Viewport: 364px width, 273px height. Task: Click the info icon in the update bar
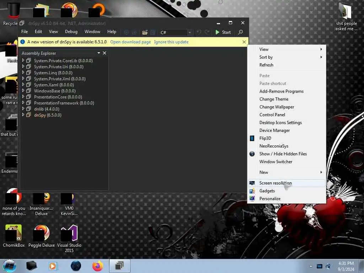point(22,42)
